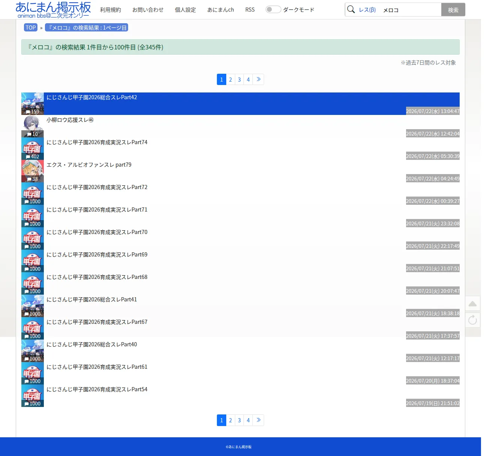The height and width of the screenshot is (456, 484).
Task: Click bottom pagination double-chevron next icon
Action: click(x=258, y=420)
